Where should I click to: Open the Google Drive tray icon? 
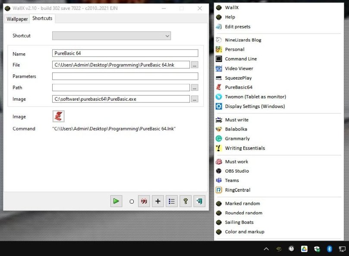(304, 249)
